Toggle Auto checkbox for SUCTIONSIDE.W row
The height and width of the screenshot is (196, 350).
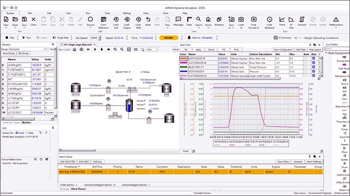coord(306,63)
